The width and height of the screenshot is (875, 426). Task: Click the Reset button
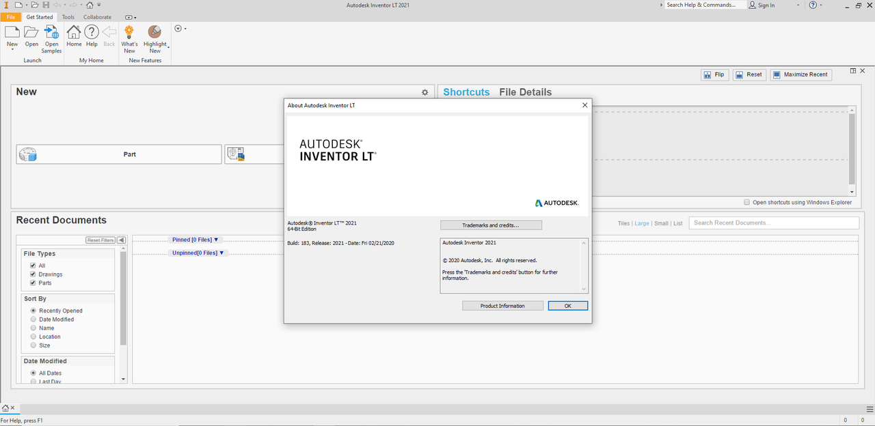[749, 74]
